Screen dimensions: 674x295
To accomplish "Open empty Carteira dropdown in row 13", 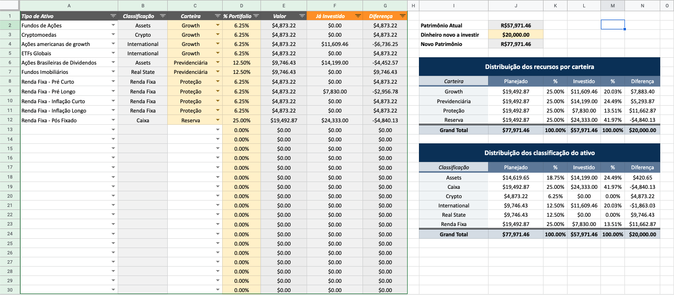I will tap(218, 130).
